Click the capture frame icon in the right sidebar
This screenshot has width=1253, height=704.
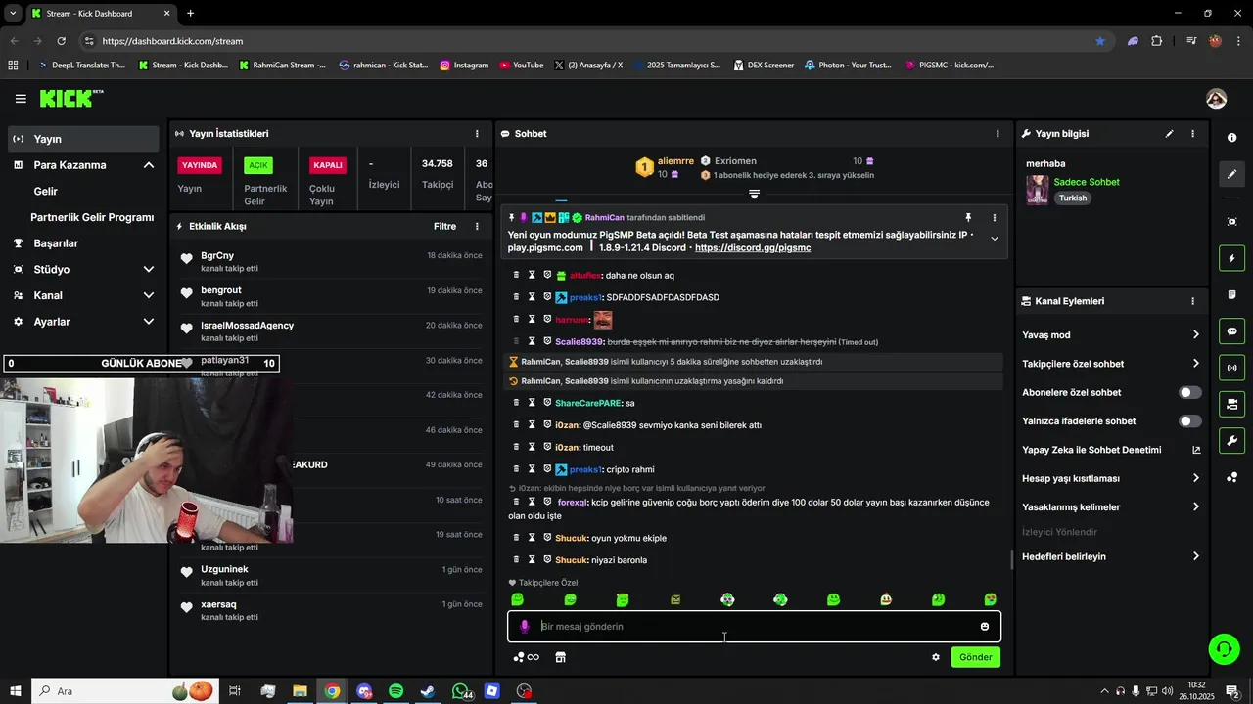[x=1231, y=222]
